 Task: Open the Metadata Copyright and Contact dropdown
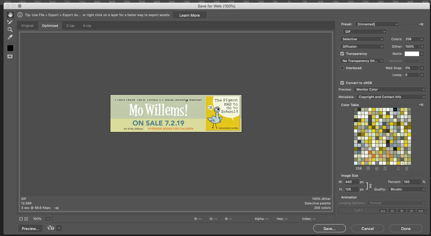pos(391,97)
